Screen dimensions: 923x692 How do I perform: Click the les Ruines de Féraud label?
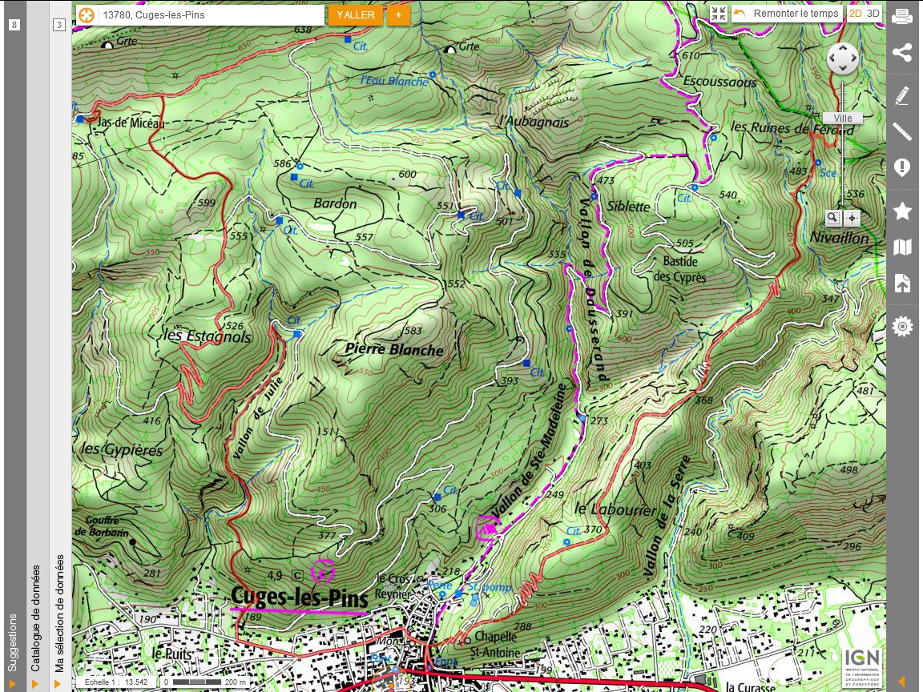tap(792, 127)
